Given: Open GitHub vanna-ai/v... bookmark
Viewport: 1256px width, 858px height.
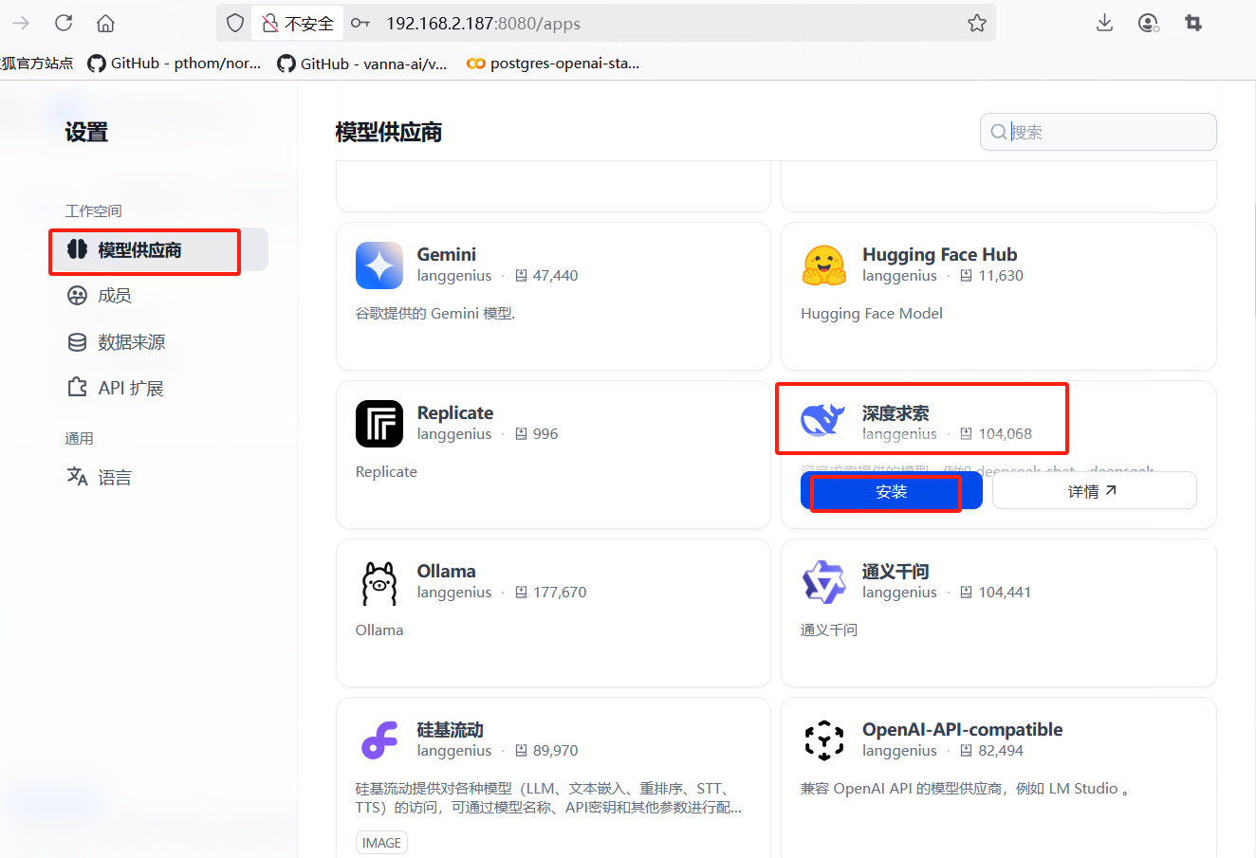Looking at the screenshot, I should pyautogui.click(x=362, y=64).
